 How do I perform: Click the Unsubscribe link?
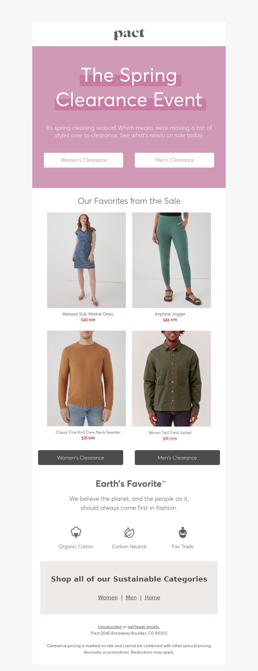[x=110, y=627]
